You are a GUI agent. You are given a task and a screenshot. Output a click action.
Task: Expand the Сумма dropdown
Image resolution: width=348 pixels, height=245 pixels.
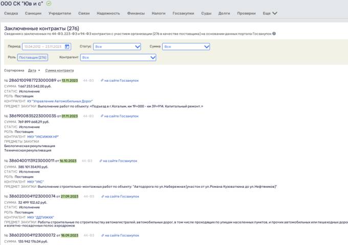(x=186, y=46)
